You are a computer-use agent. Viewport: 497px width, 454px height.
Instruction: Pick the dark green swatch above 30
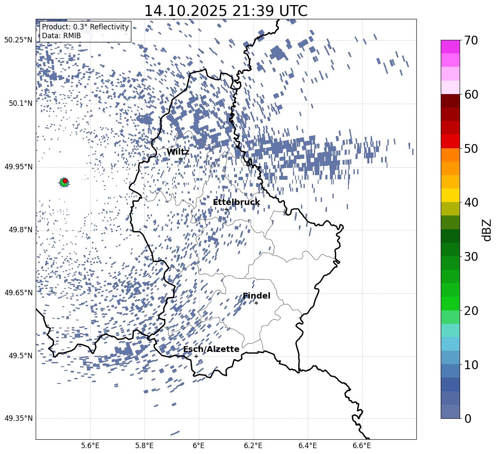click(x=450, y=249)
